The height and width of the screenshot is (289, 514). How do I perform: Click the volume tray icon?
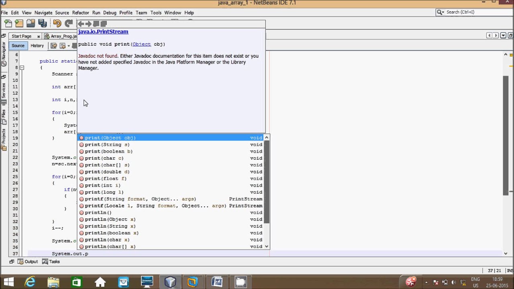click(x=453, y=282)
